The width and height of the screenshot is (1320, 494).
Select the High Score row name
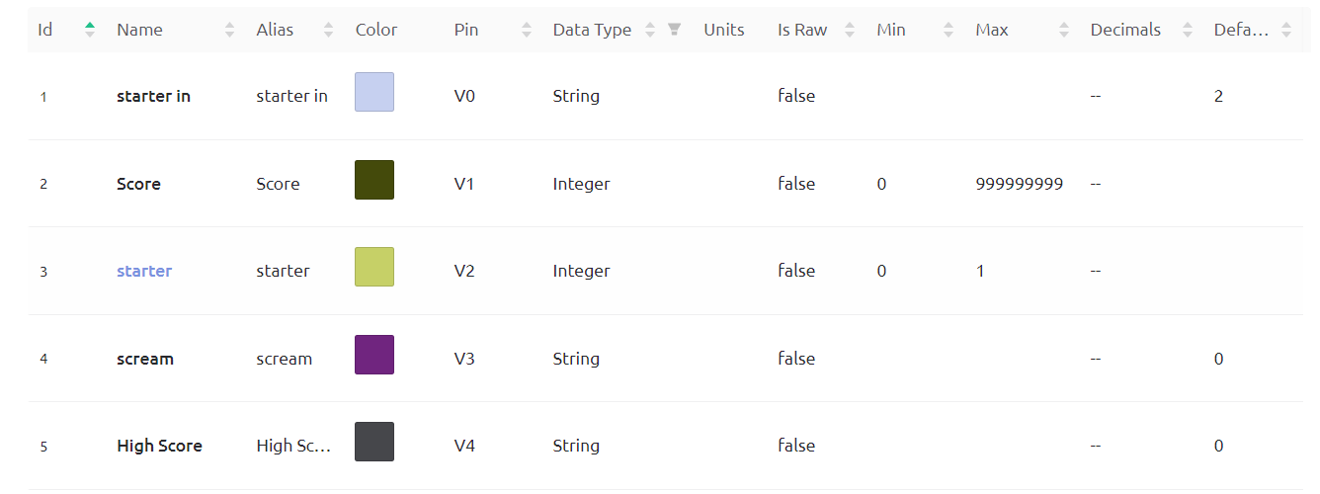pos(159,446)
